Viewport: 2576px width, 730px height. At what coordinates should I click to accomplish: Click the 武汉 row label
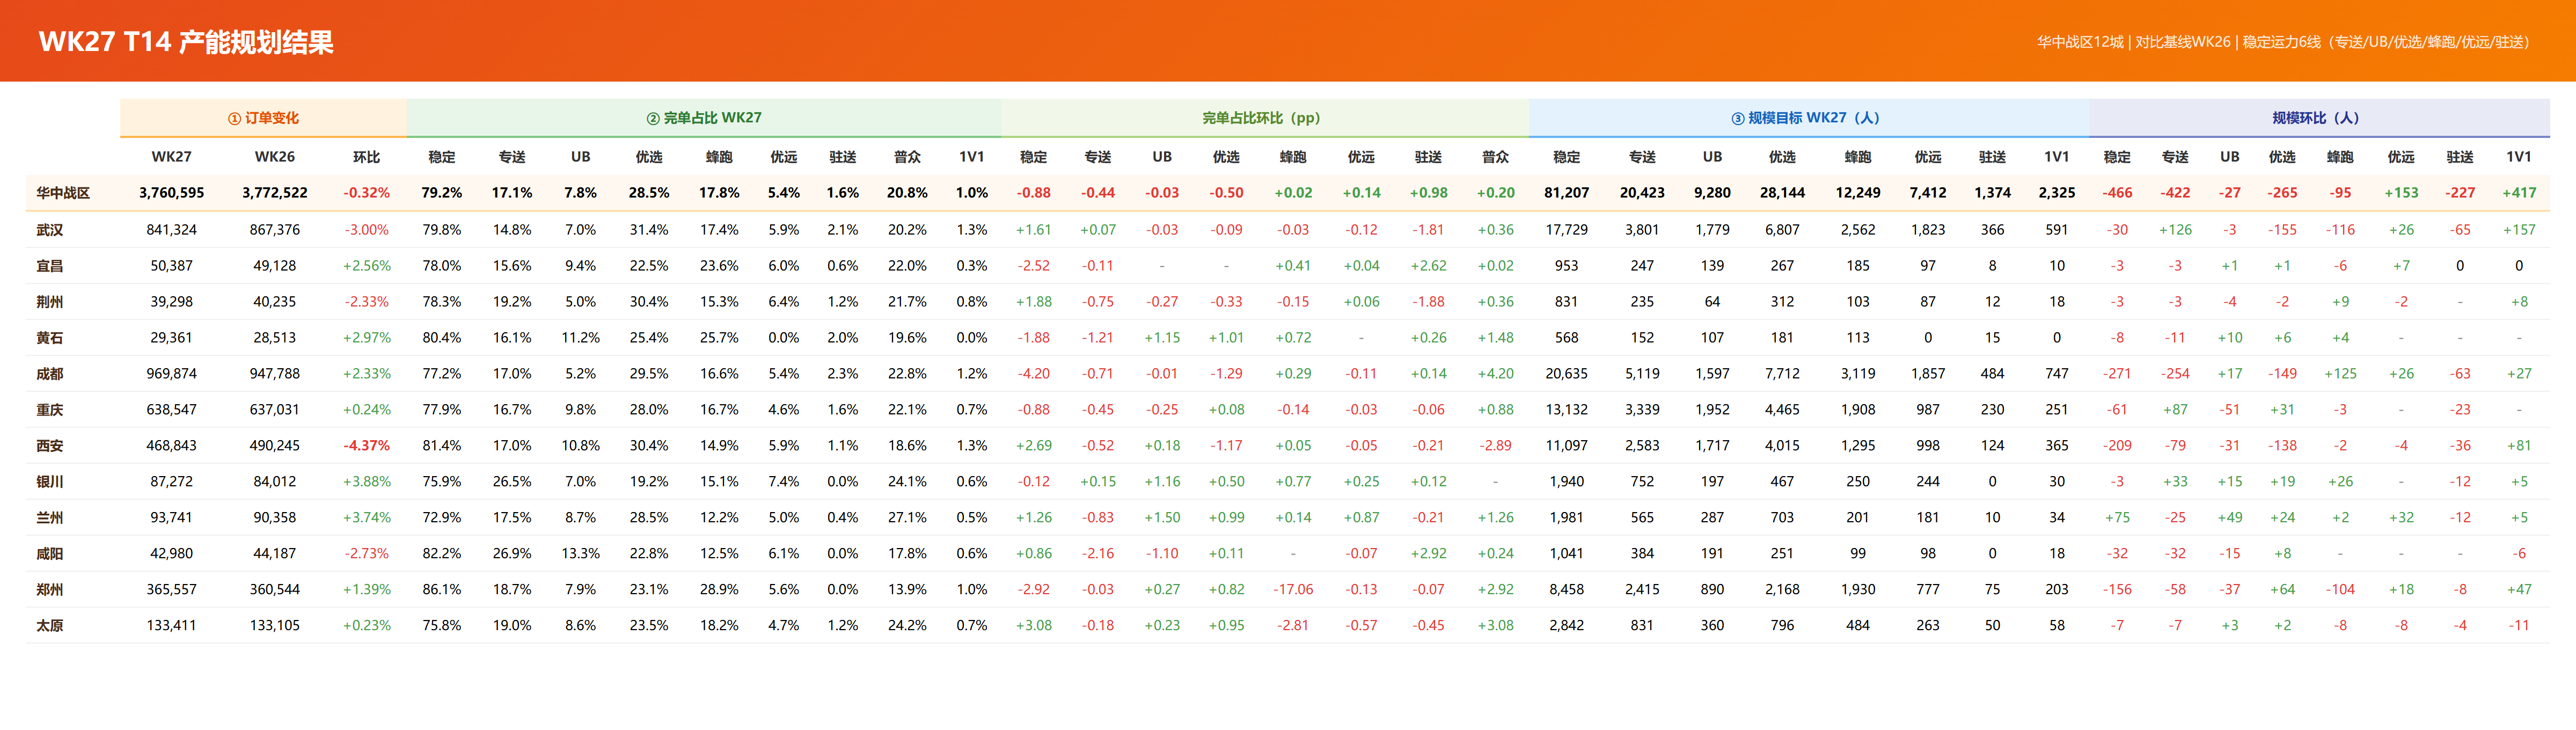click(x=50, y=230)
